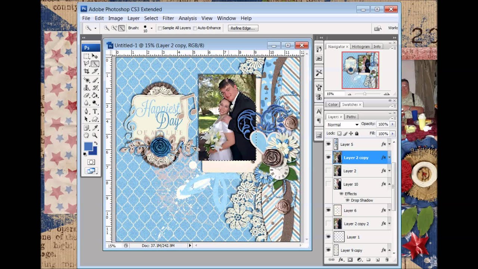Click the Navigator zoom slider handle

364,94
